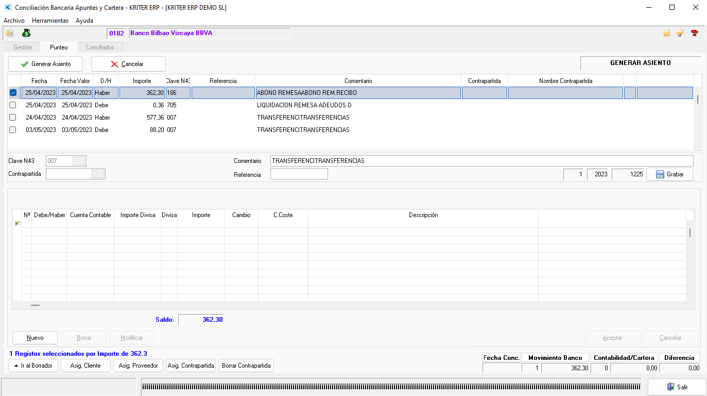
Task: Click the Ir al Borrador button
Action: click(x=33, y=366)
